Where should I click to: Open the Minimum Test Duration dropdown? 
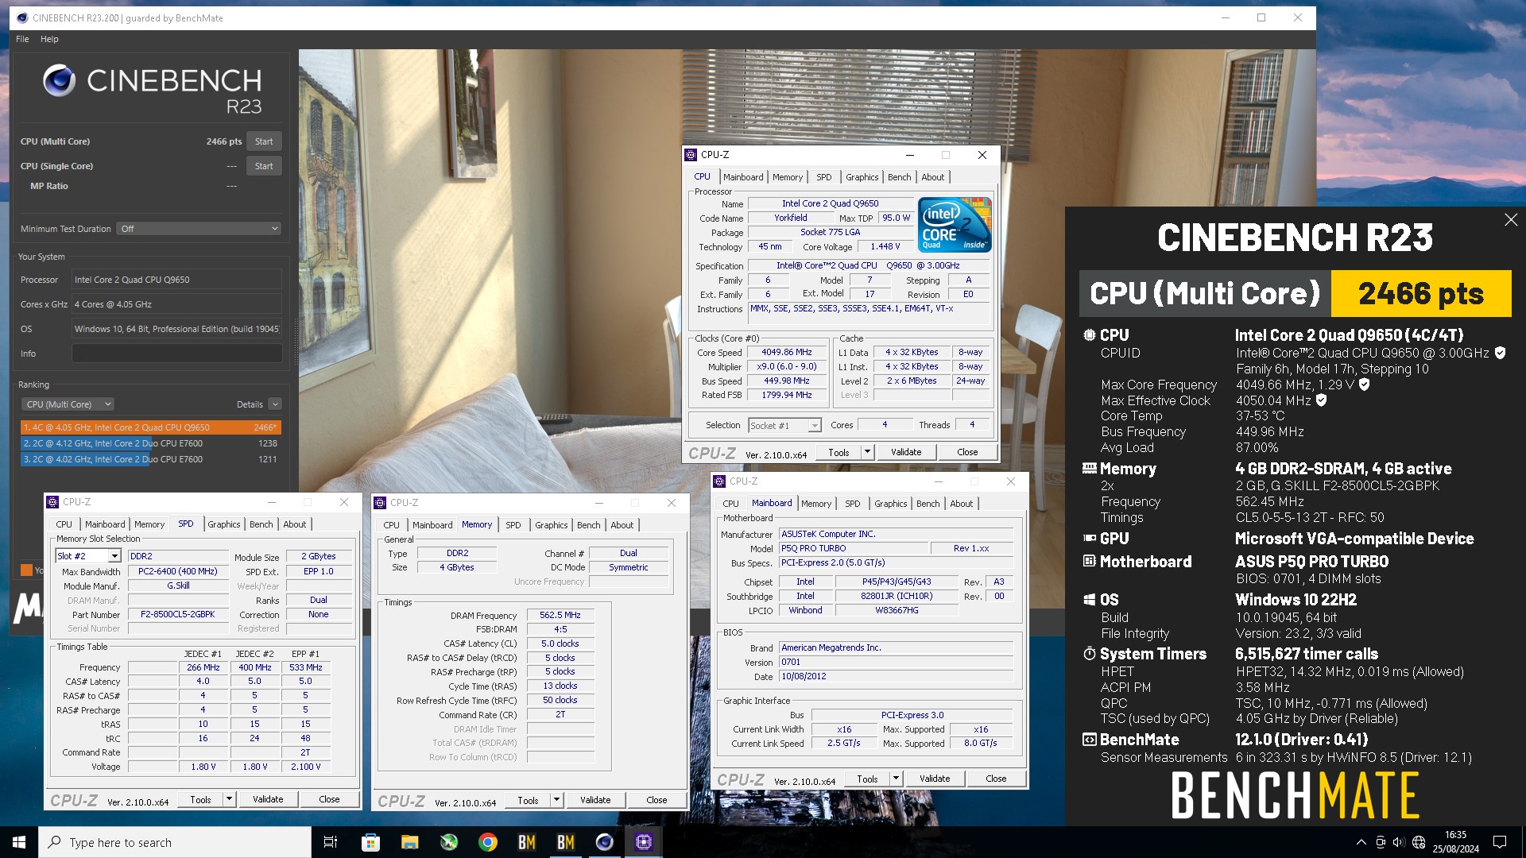tap(199, 229)
